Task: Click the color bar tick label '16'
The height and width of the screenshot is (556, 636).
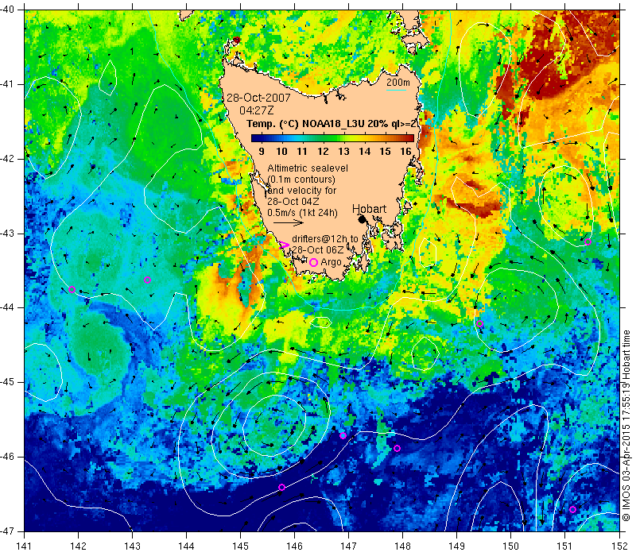Action: point(405,151)
